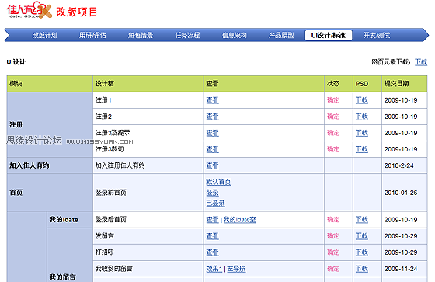The height and width of the screenshot is (282, 435).
Task: Open the 开发/测试 tab
Action: click(x=377, y=36)
